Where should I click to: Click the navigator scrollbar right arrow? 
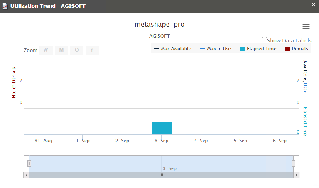click(x=296, y=175)
